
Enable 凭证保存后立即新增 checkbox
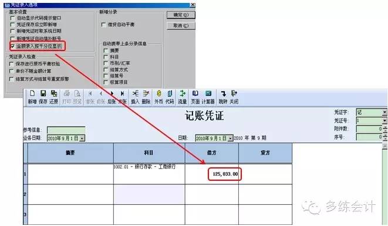(x=12, y=25)
